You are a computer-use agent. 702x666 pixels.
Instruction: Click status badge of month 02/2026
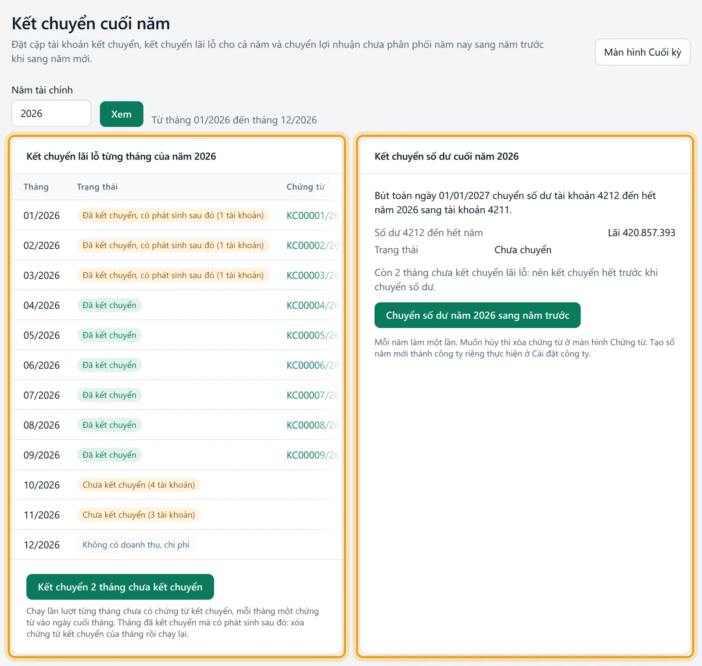(173, 245)
